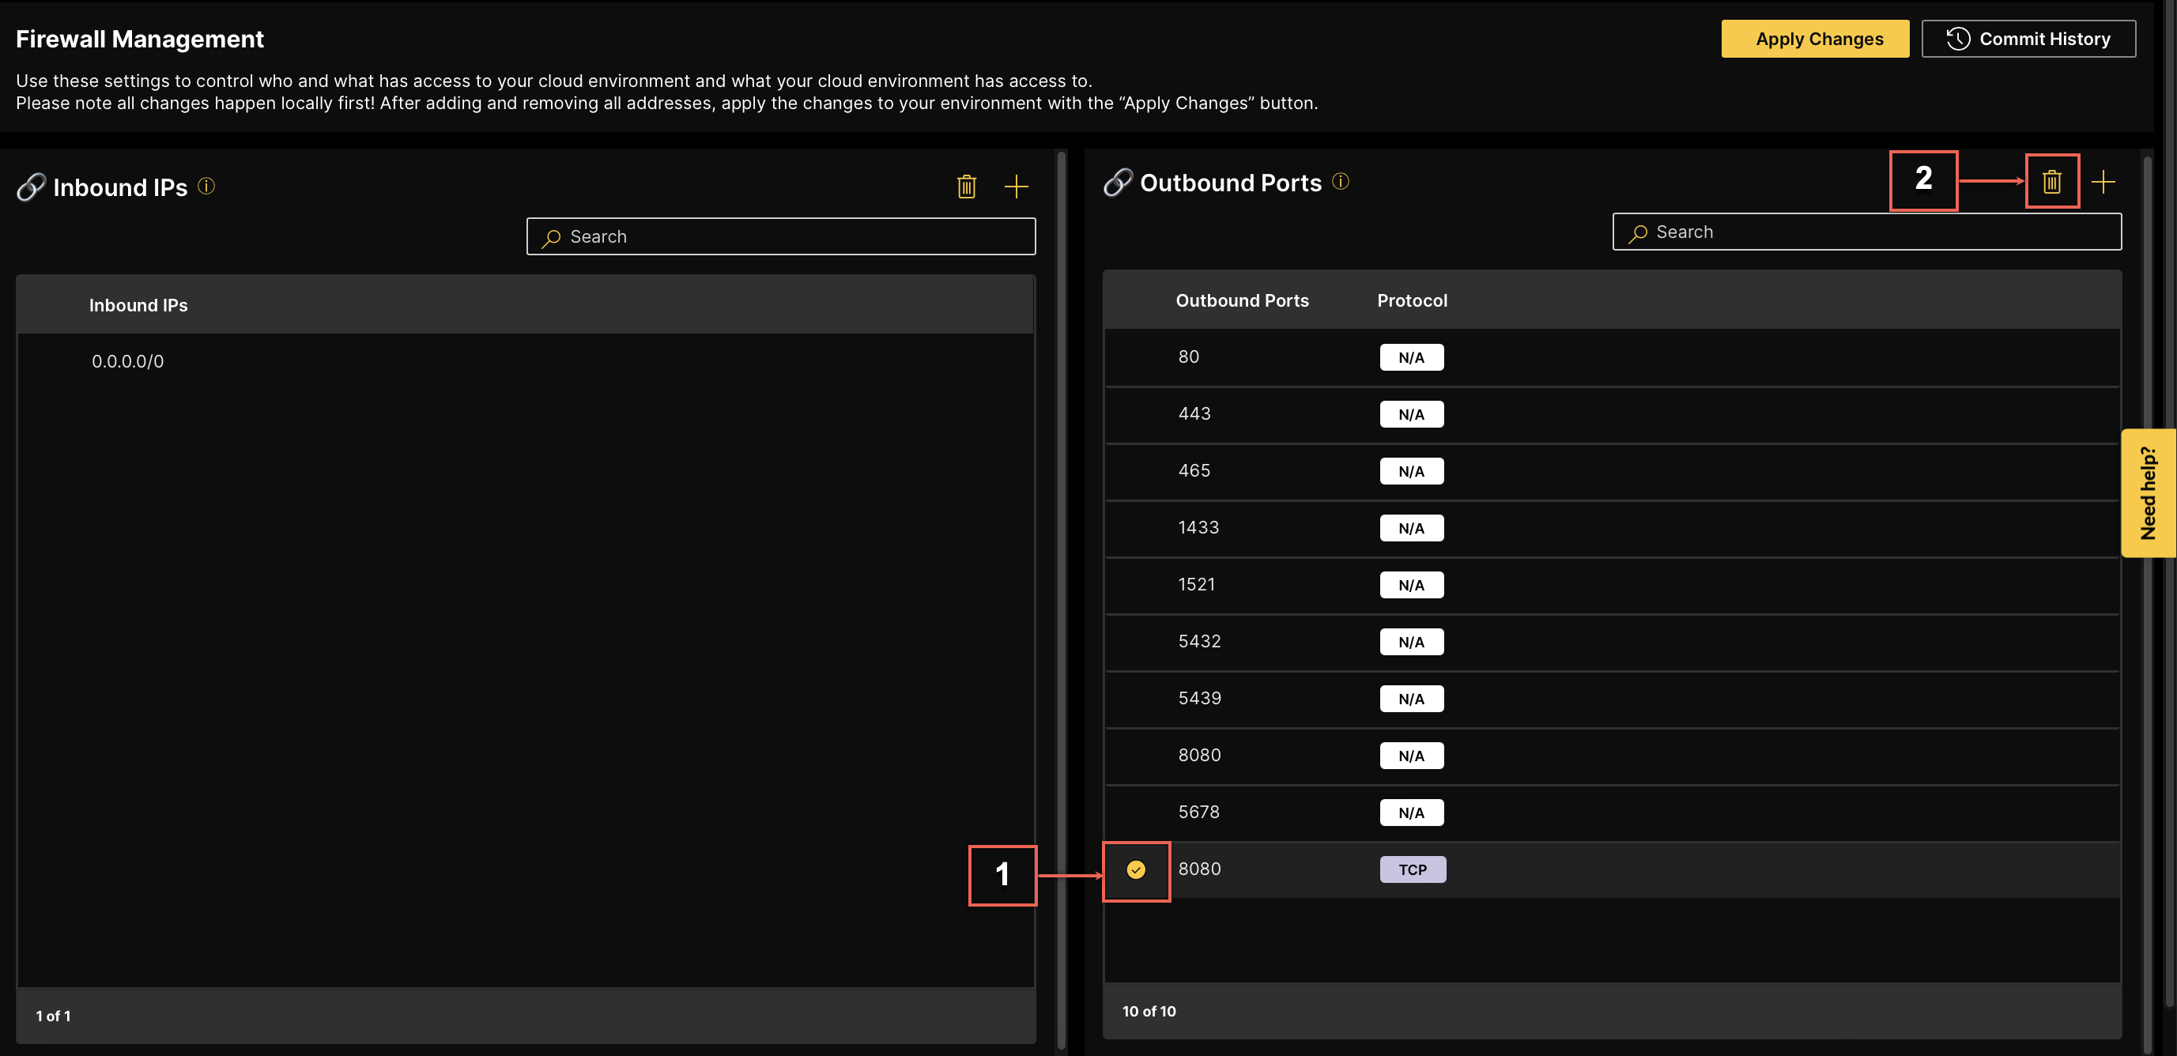Open Commit History
Image resolution: width=2177 pixels, height=1056 pixels.
click(2029, 38)
